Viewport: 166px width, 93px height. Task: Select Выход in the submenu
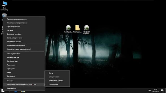tap(57, 73)
